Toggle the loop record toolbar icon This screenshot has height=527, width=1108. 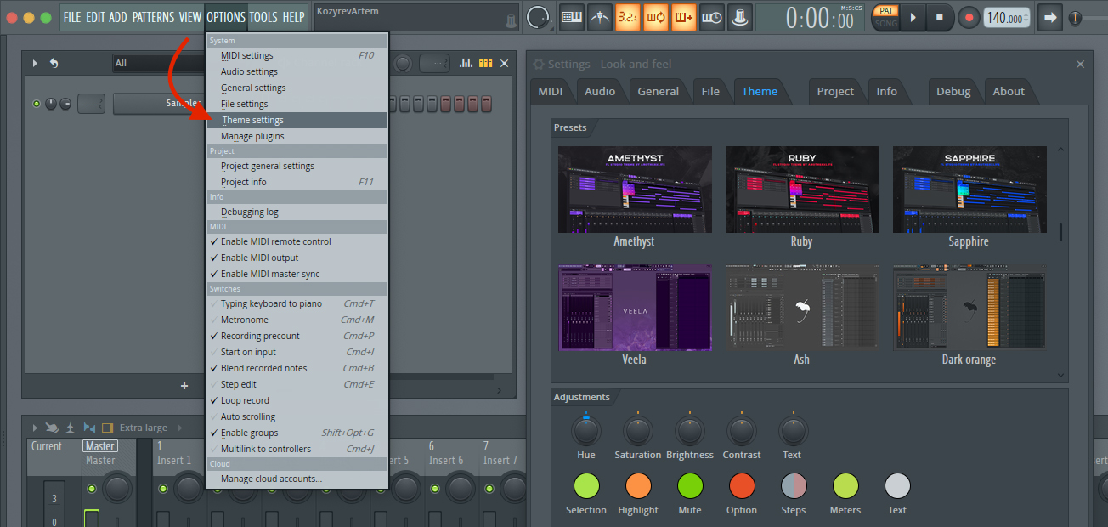[655, 16]
